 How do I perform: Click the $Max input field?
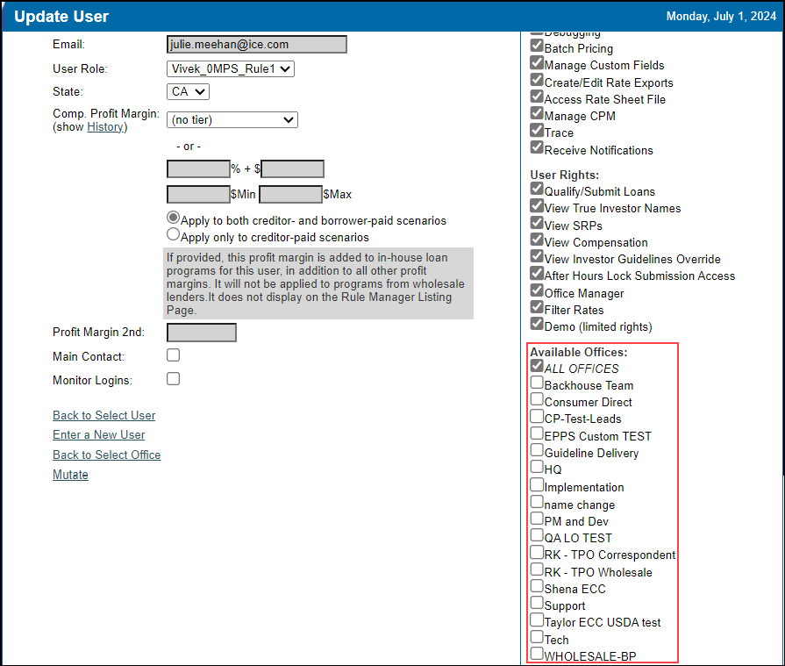click(x=290, y=194)
